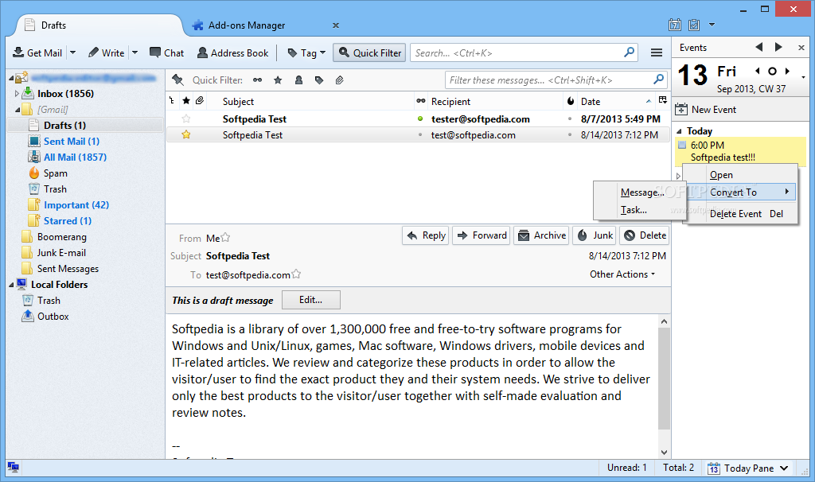Open Chat from the toolbar
This screenshot has height=482, width=815.
[167, 53]
